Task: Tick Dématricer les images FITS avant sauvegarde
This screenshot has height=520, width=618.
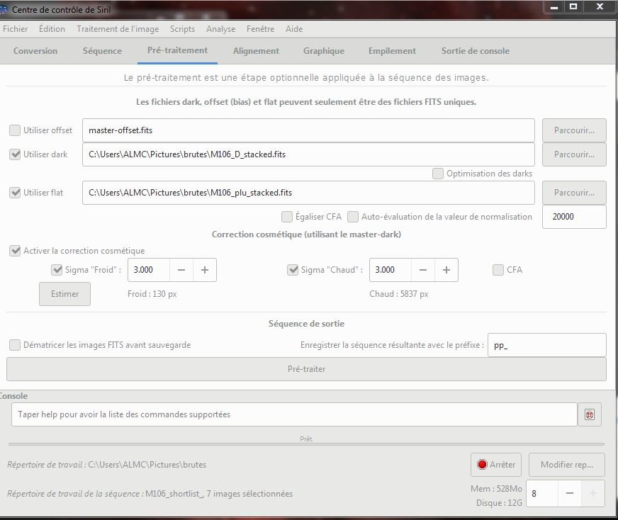Action: tap(15, 345)
